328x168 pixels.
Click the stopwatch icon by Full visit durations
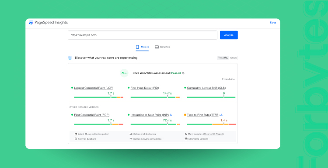point(76,139)
